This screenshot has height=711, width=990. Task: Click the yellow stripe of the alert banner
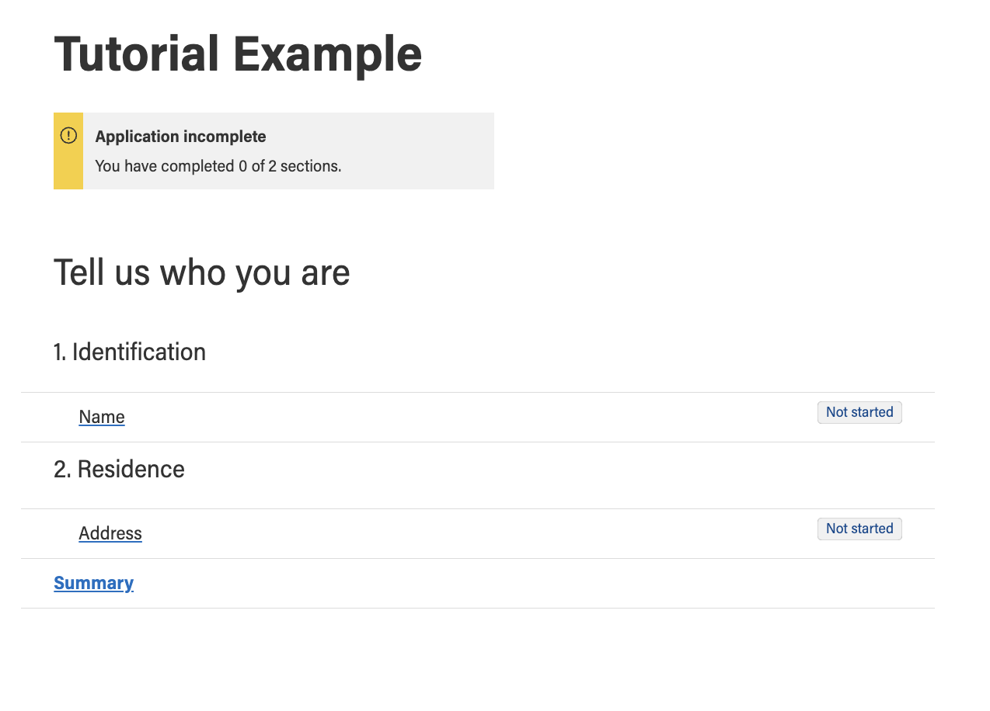click(68, 151)
